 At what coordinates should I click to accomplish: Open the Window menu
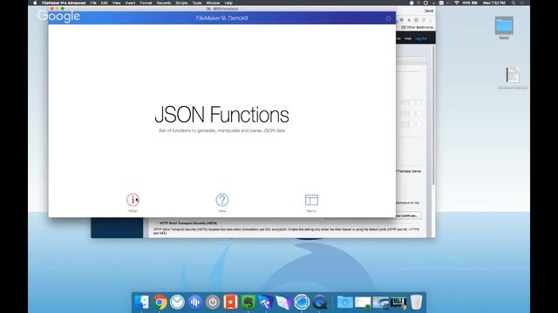pyautogui.click(x=213, y=3)
